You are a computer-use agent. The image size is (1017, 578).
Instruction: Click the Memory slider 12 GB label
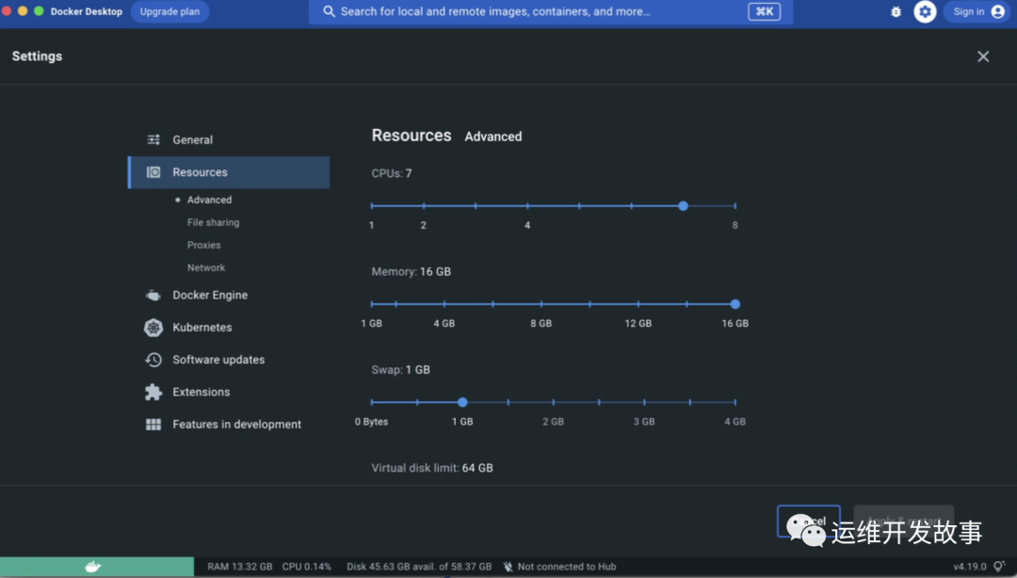click(638, 323)
